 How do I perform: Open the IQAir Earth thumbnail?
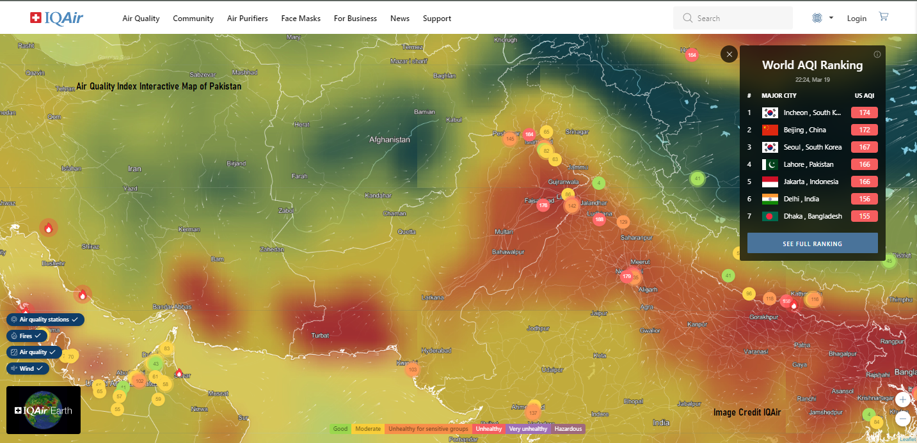[x=44, y=410]
